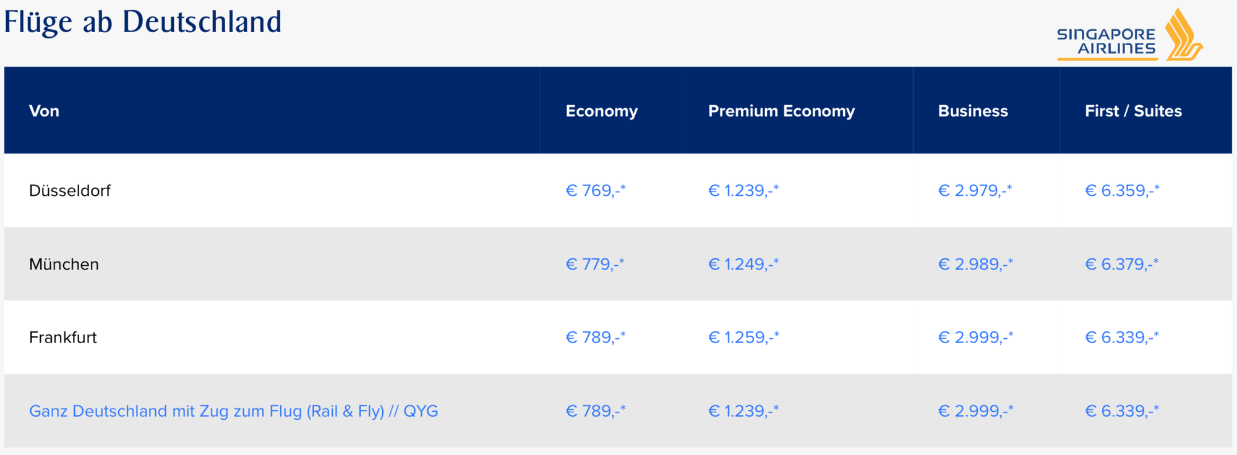Select Düsseldorf Premium Economy fare € 1.239
This screenshot has height=455, width=1237.
coord(743,190)
